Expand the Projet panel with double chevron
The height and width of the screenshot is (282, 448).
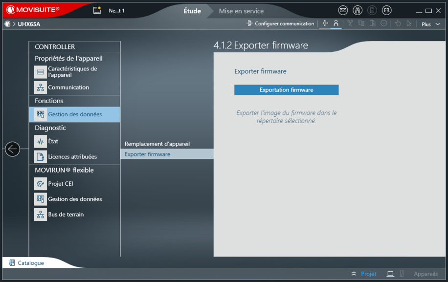(354, 274)
